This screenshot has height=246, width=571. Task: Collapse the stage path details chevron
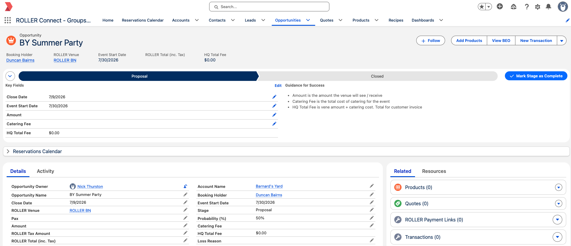pos(10,76)
